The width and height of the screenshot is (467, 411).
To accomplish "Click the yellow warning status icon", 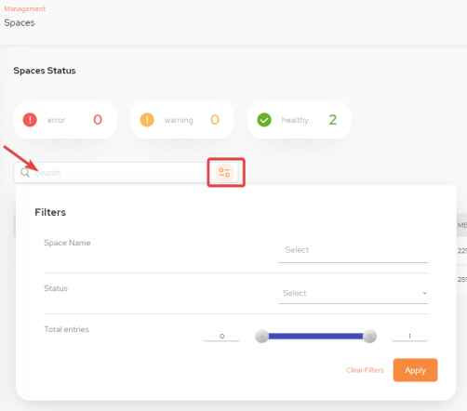I will [147, 120].
